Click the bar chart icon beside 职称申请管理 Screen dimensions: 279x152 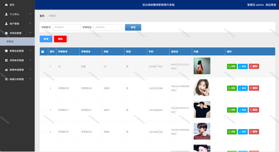[6, 70]
